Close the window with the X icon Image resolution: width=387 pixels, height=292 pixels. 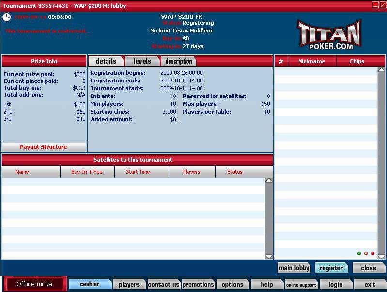click(x=383, y=5)
